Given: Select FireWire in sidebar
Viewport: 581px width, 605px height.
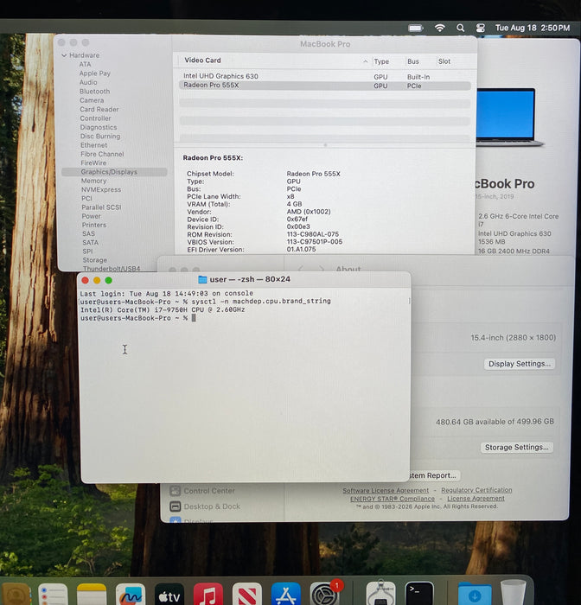Looking at the screenshot, I should (x=93, y=162).
